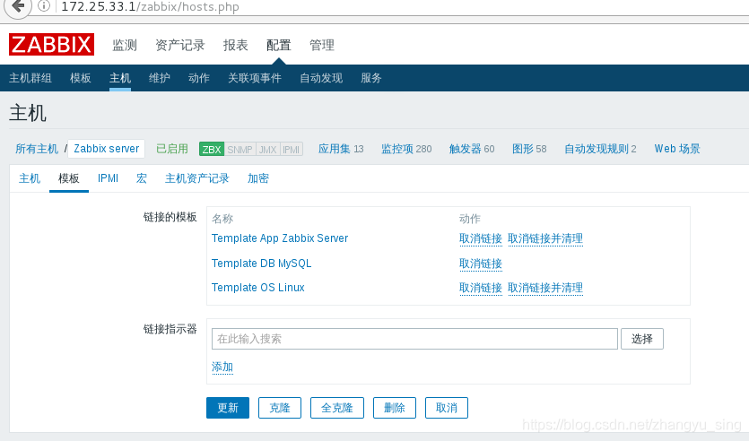Click the 删除 button

[x=395, y=408]
